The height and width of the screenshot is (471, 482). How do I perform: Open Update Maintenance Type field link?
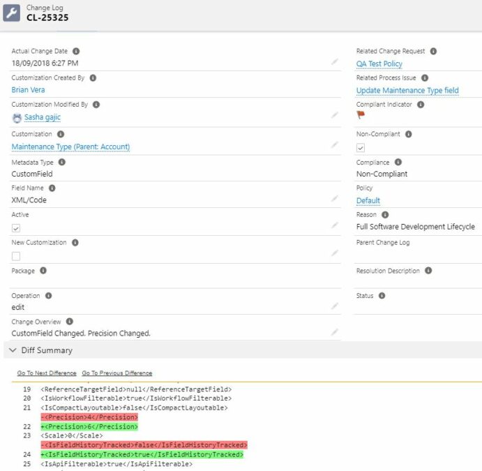[x=407, y=91]
